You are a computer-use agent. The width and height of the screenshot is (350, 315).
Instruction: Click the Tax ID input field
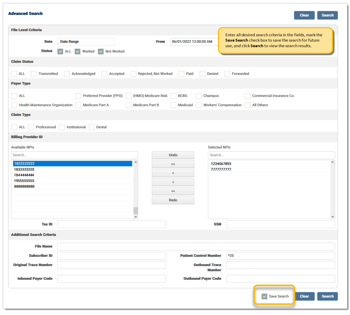pos(112,224)
